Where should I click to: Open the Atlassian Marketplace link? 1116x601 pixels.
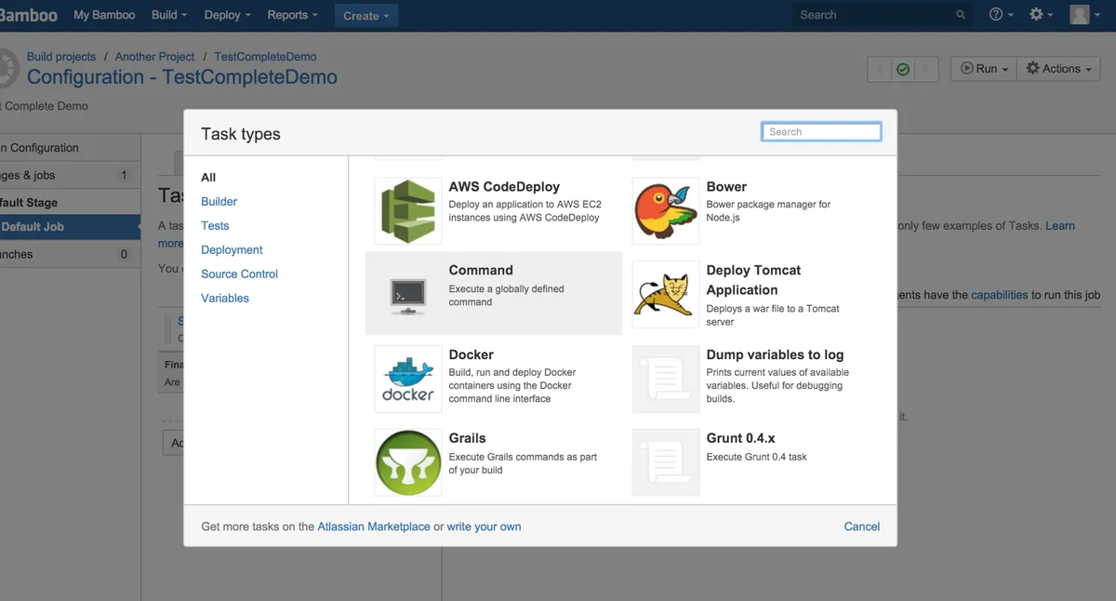point(374,527)
